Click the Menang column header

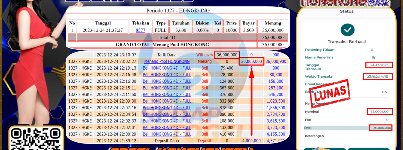[x=273, y=23]
